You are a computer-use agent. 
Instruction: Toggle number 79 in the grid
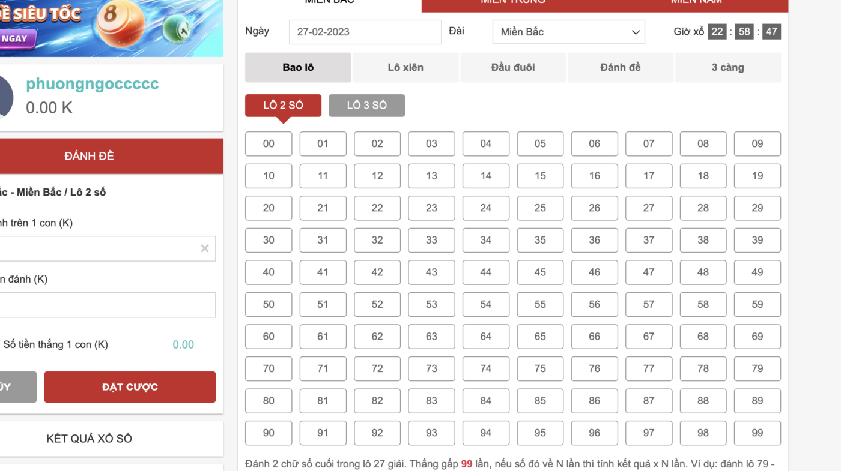(x=757, y=368)
